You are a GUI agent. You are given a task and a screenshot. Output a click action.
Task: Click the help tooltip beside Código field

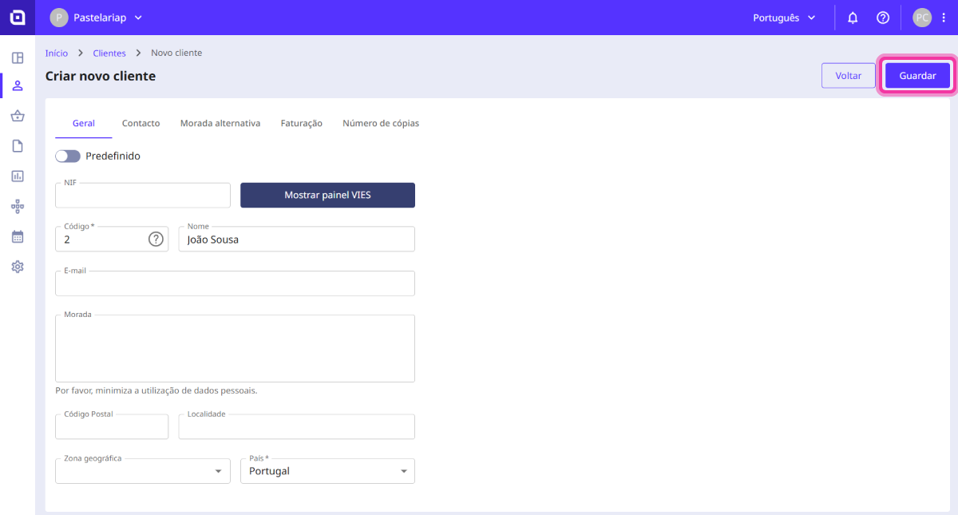click(156, 238)
